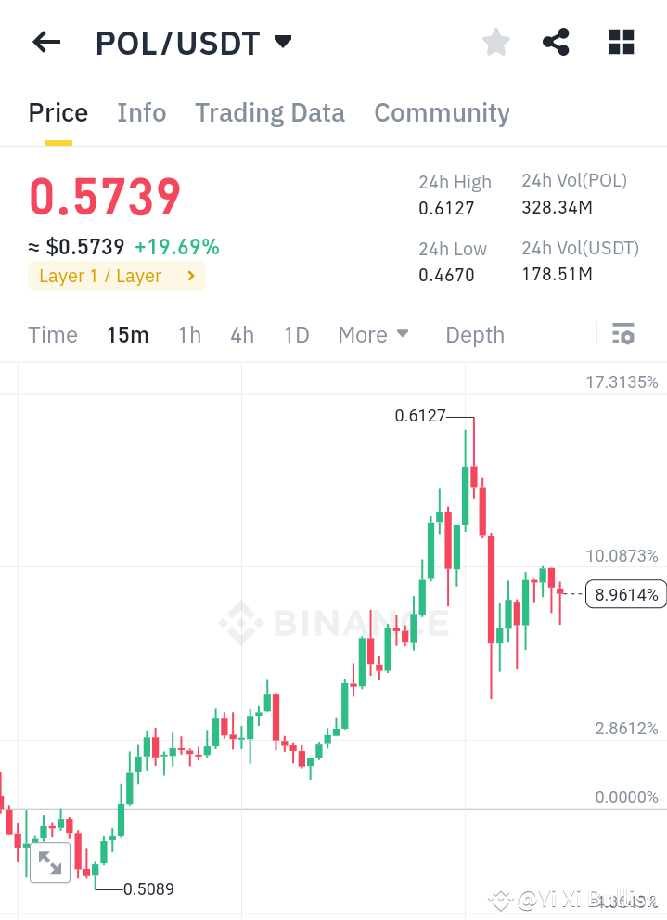Click the grid markets icon top right
The image size is (667, 920).
click(621, 42)
